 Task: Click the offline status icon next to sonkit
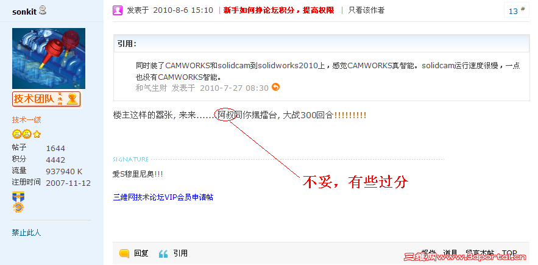tap(43, 10)
